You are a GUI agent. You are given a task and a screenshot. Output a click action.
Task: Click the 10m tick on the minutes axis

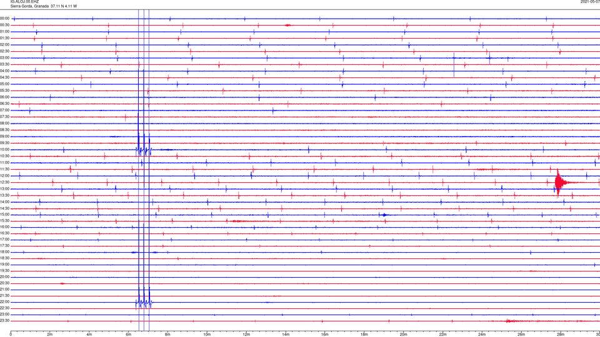[x=207, y=335]
